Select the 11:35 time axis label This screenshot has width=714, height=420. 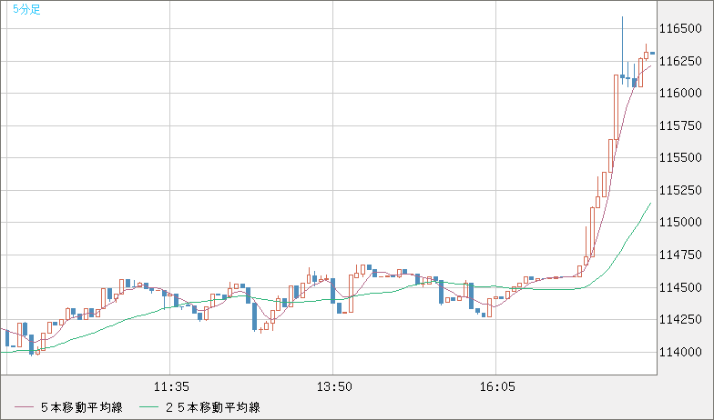point(170,386)
